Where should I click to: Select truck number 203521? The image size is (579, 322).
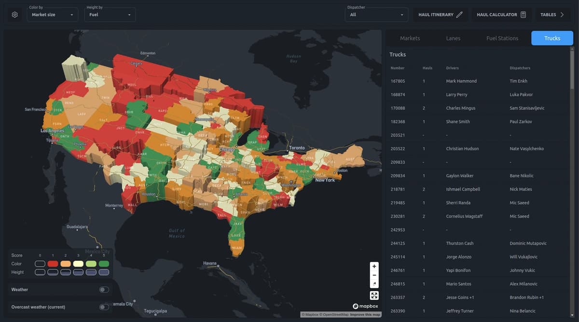click(398, 135)
